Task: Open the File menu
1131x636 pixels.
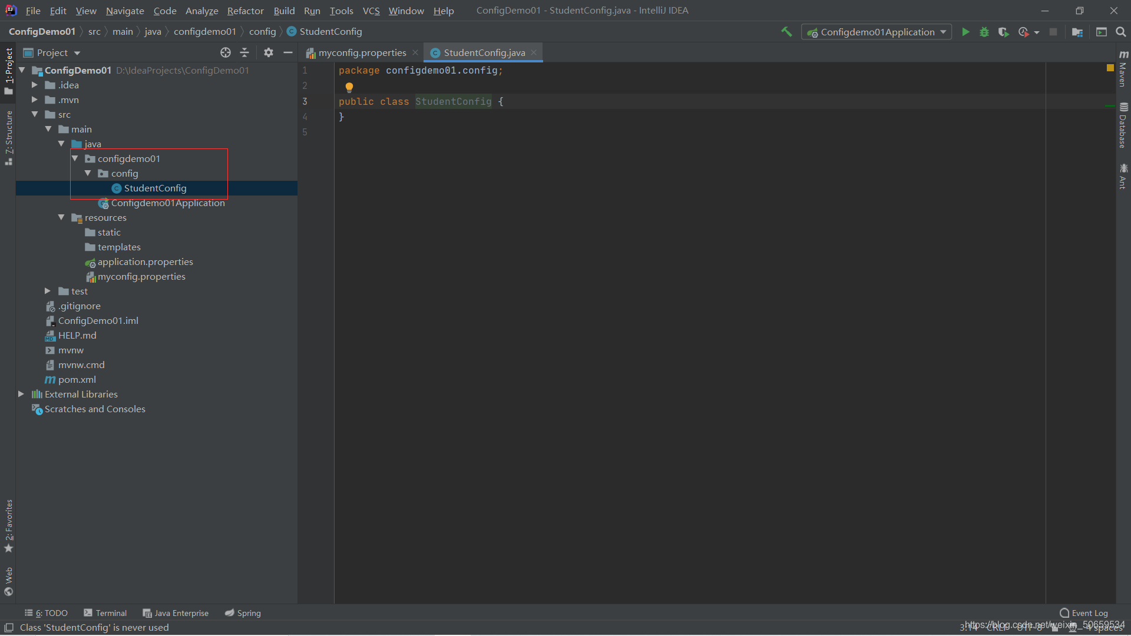Action: point(33,11)
